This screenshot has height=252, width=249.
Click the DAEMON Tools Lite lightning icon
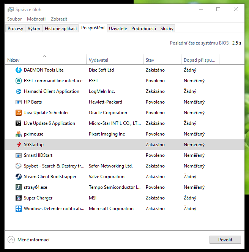click(19, 70)
